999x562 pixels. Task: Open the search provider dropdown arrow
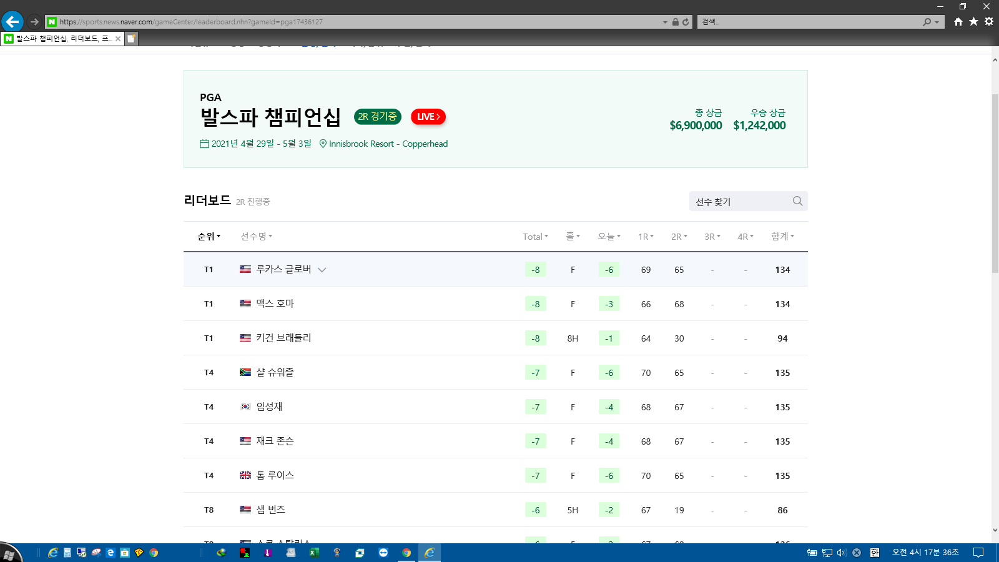coord(937,22)
